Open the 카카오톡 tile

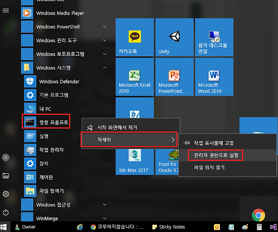135,37
